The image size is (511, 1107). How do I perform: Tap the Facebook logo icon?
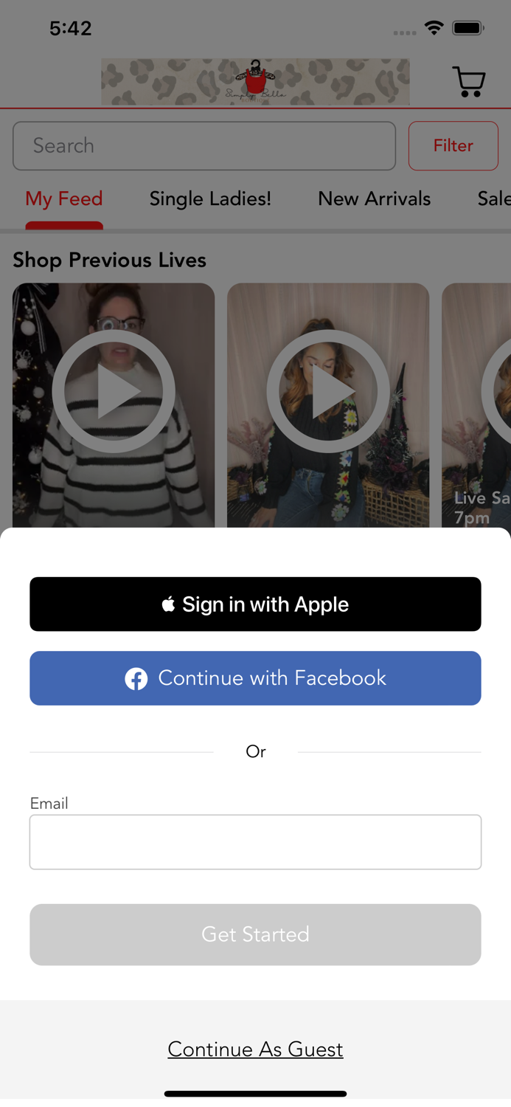(136, 679)
